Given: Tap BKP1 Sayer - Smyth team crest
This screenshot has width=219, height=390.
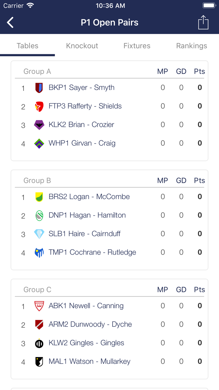Looking at the screenshot, I should click(39, 88).
